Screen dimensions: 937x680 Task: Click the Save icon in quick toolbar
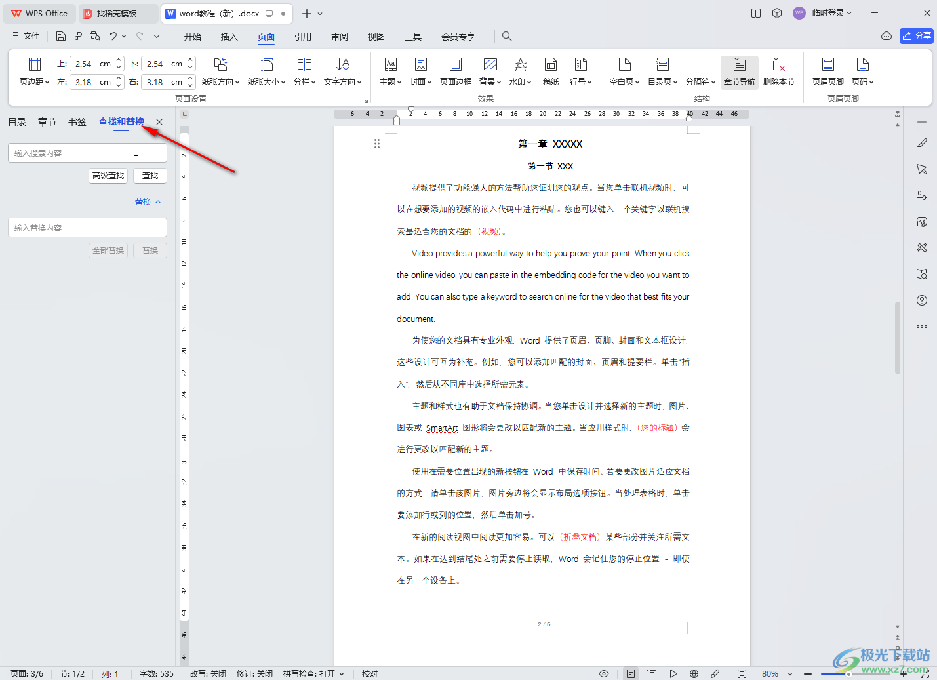pos(61,36)
